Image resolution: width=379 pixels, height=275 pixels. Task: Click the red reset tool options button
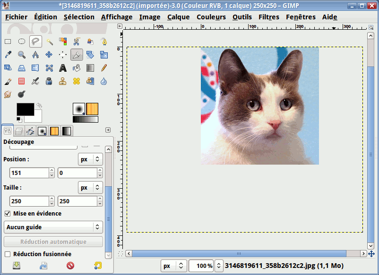(x=70, y=266)
